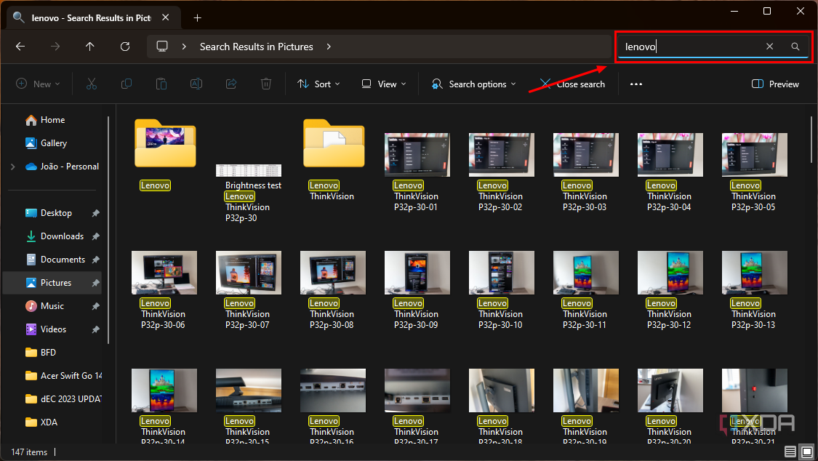Click the Copy icon

(x=126, y=84)
